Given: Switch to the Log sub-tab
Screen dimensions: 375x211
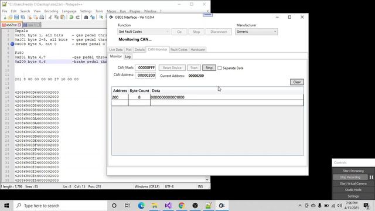Looking at the screenshot, I should click(128, 56).
